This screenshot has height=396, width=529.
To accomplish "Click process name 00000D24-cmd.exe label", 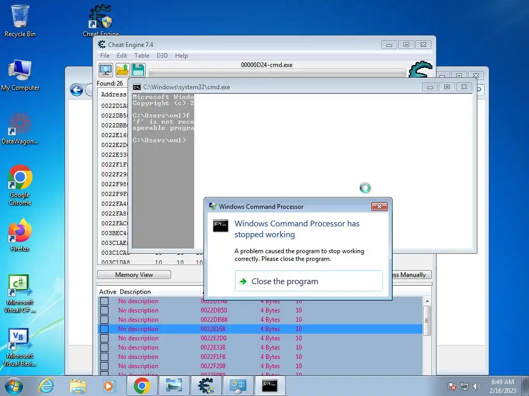I will click(267, 65).
